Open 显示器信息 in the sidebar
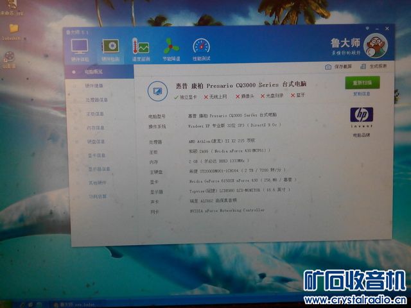This screenshot has height=308, width=411. (x=99, y=169)
